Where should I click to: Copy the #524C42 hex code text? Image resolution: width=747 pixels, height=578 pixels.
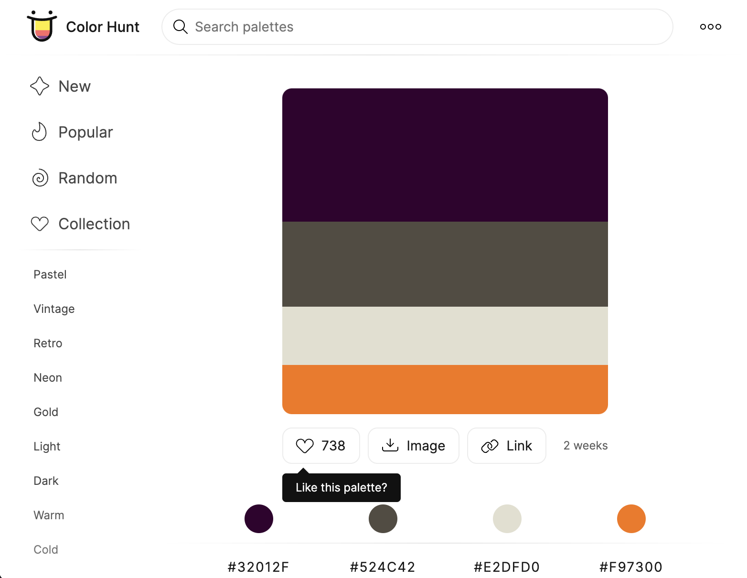383,567
